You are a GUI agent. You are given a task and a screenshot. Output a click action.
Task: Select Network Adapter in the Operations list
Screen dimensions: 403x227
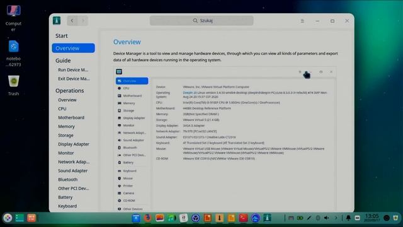[74, 162]
